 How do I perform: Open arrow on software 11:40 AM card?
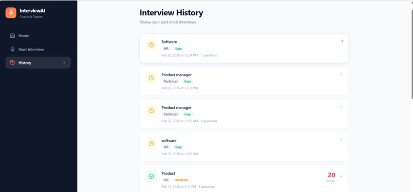pyautogui.click(x=341, y=140)
